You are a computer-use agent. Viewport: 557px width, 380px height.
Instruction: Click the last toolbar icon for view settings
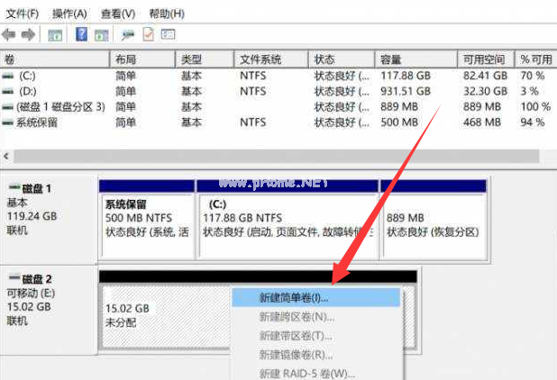[167, 34]
